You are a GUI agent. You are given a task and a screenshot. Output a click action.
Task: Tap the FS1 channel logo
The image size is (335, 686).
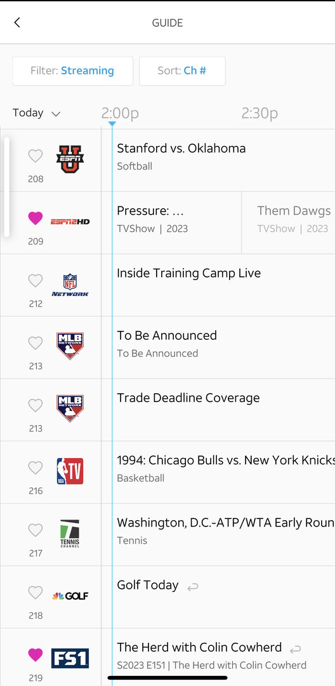coord(70,659)
